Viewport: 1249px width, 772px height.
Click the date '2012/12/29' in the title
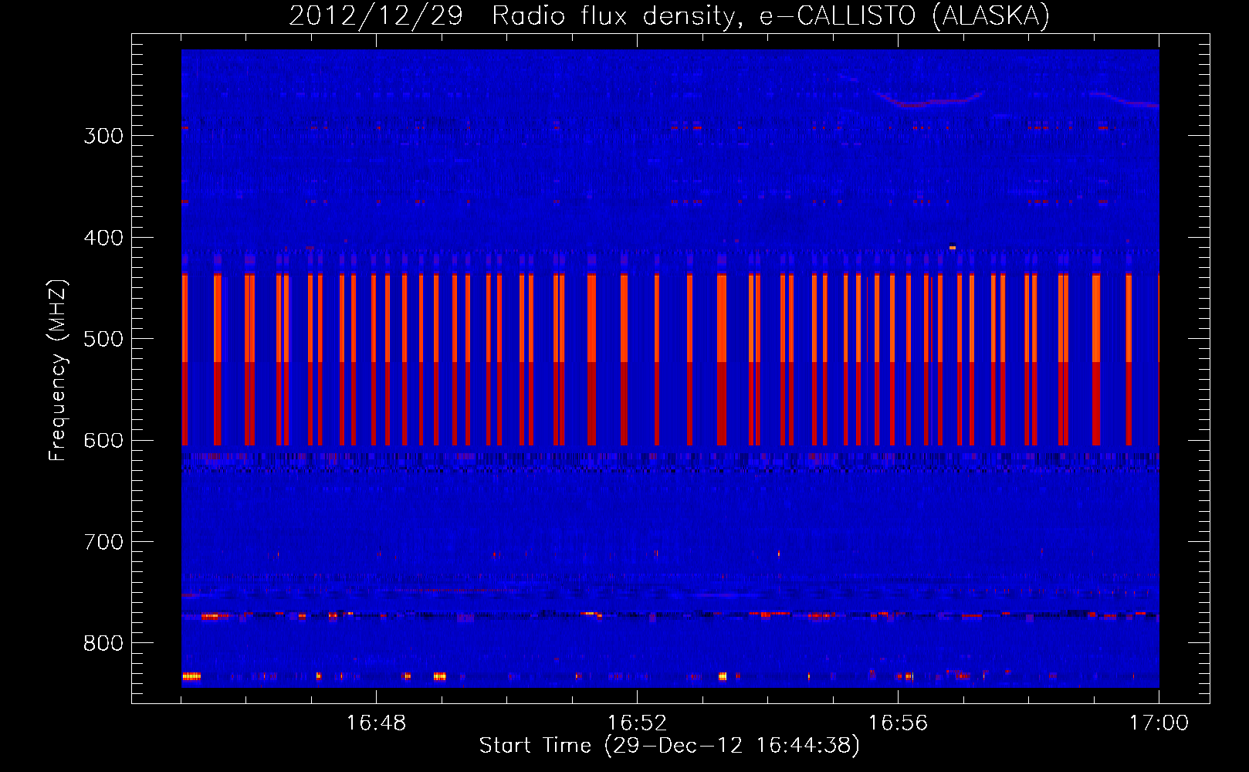(x=376, y=16)
